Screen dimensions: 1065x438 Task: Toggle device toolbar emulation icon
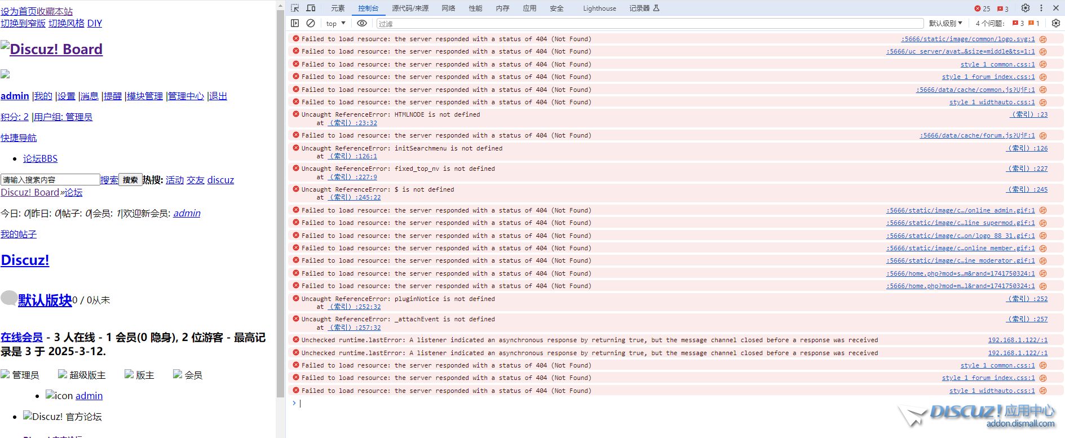[x=311, y=8]
